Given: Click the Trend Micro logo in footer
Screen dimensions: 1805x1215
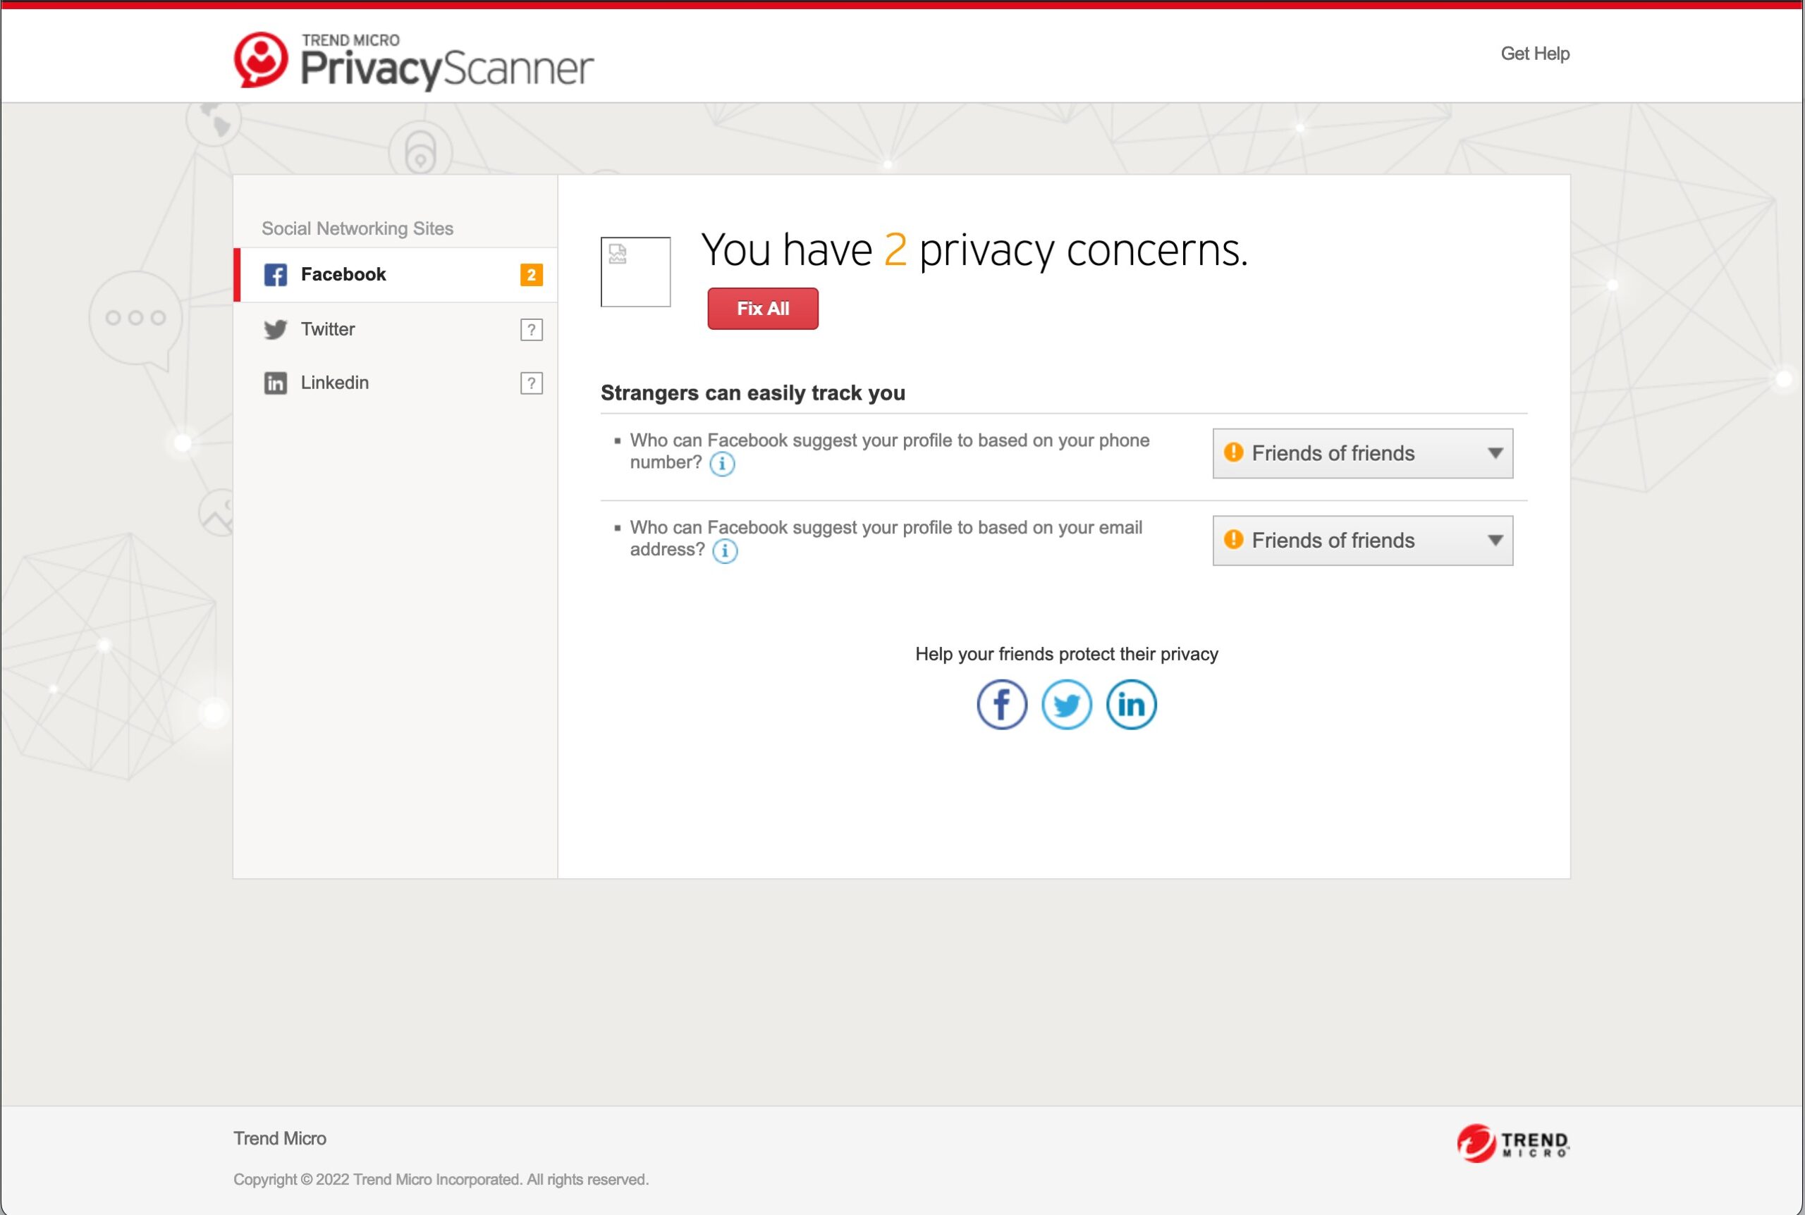Looking at the screenshot, I should coord(1513,1144).
